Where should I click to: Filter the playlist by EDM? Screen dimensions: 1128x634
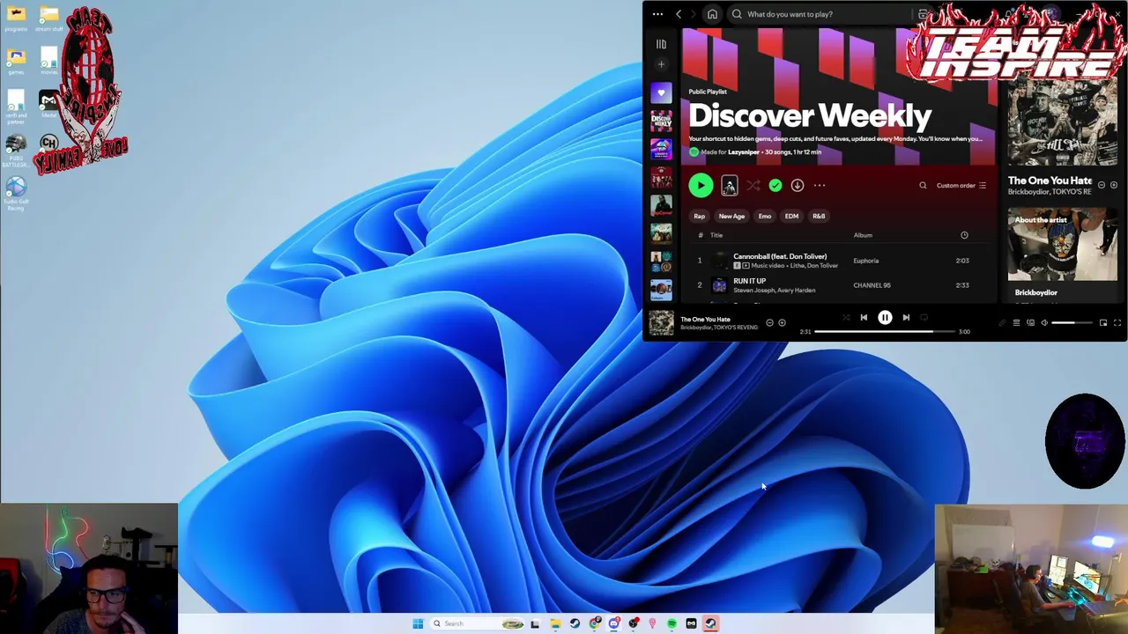point(791,216)
